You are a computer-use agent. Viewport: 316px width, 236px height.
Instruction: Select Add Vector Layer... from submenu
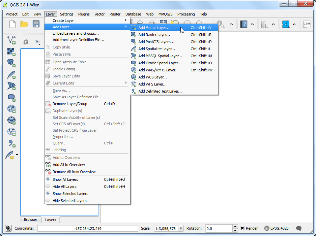[174, 28]
